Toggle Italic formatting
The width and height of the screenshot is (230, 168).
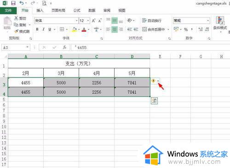(44, 29)
